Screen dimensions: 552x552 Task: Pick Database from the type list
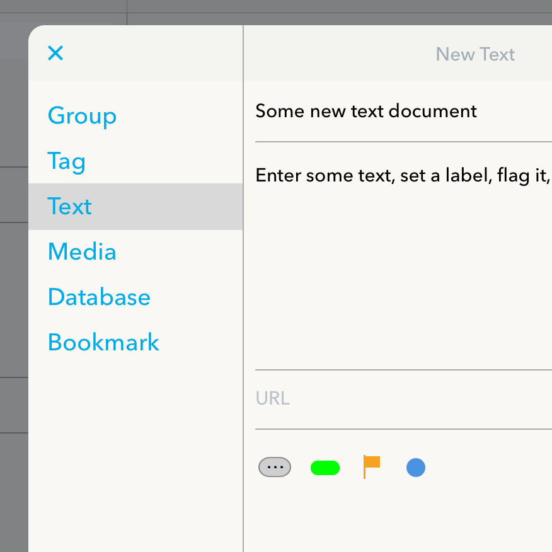coord(135,297)
